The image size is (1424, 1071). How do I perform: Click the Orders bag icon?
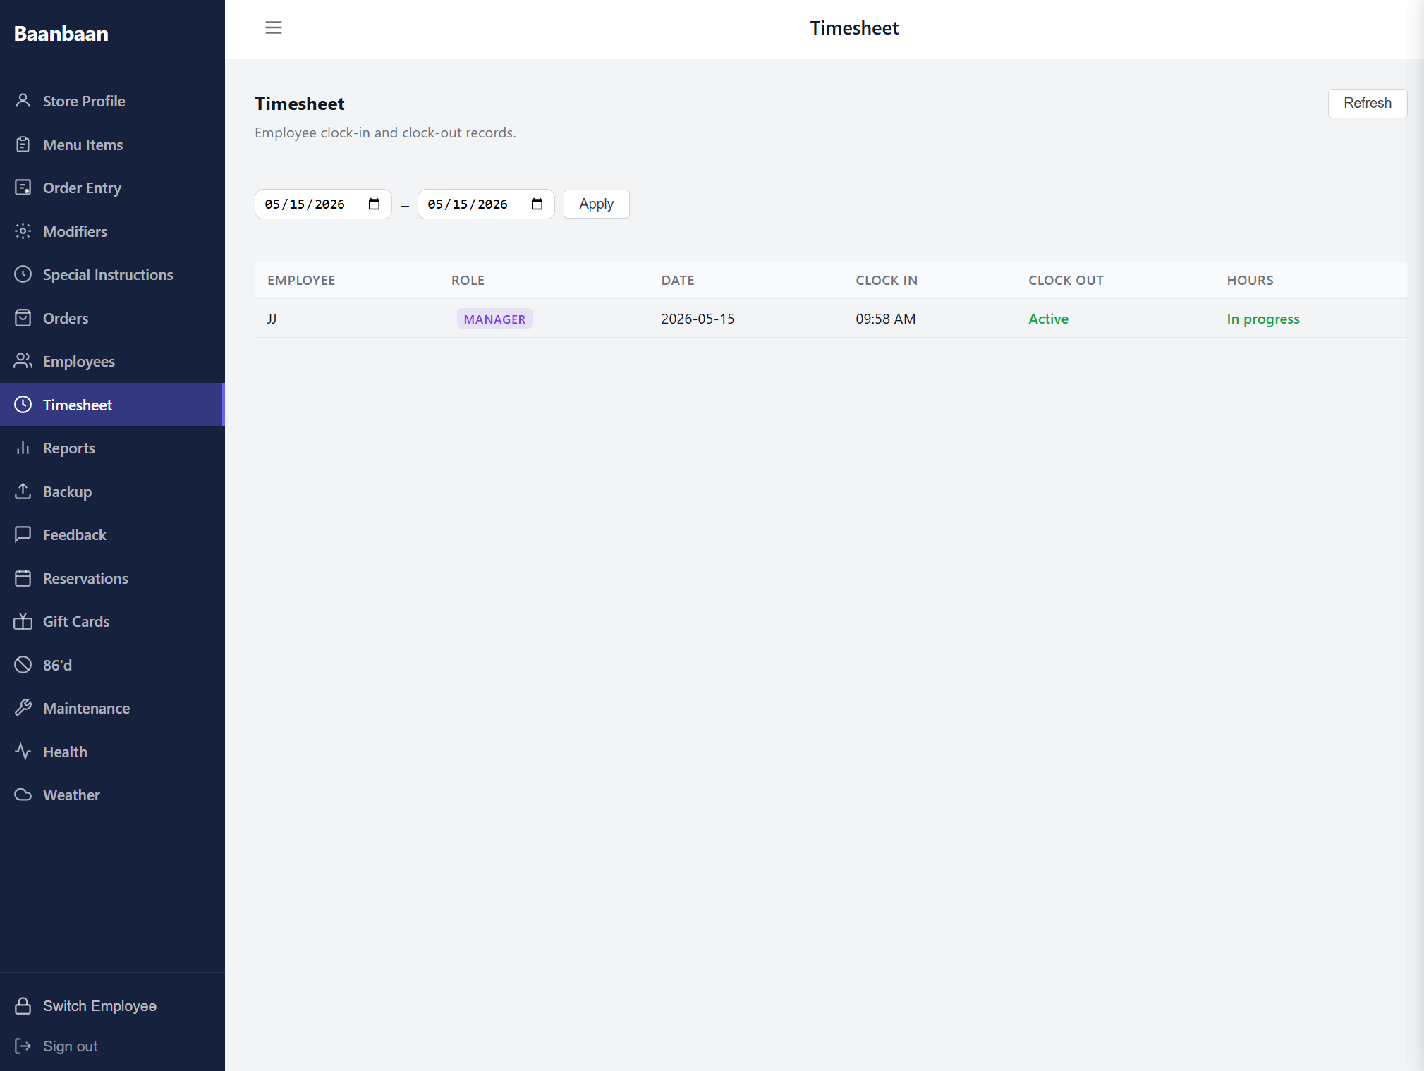[23, 318]
